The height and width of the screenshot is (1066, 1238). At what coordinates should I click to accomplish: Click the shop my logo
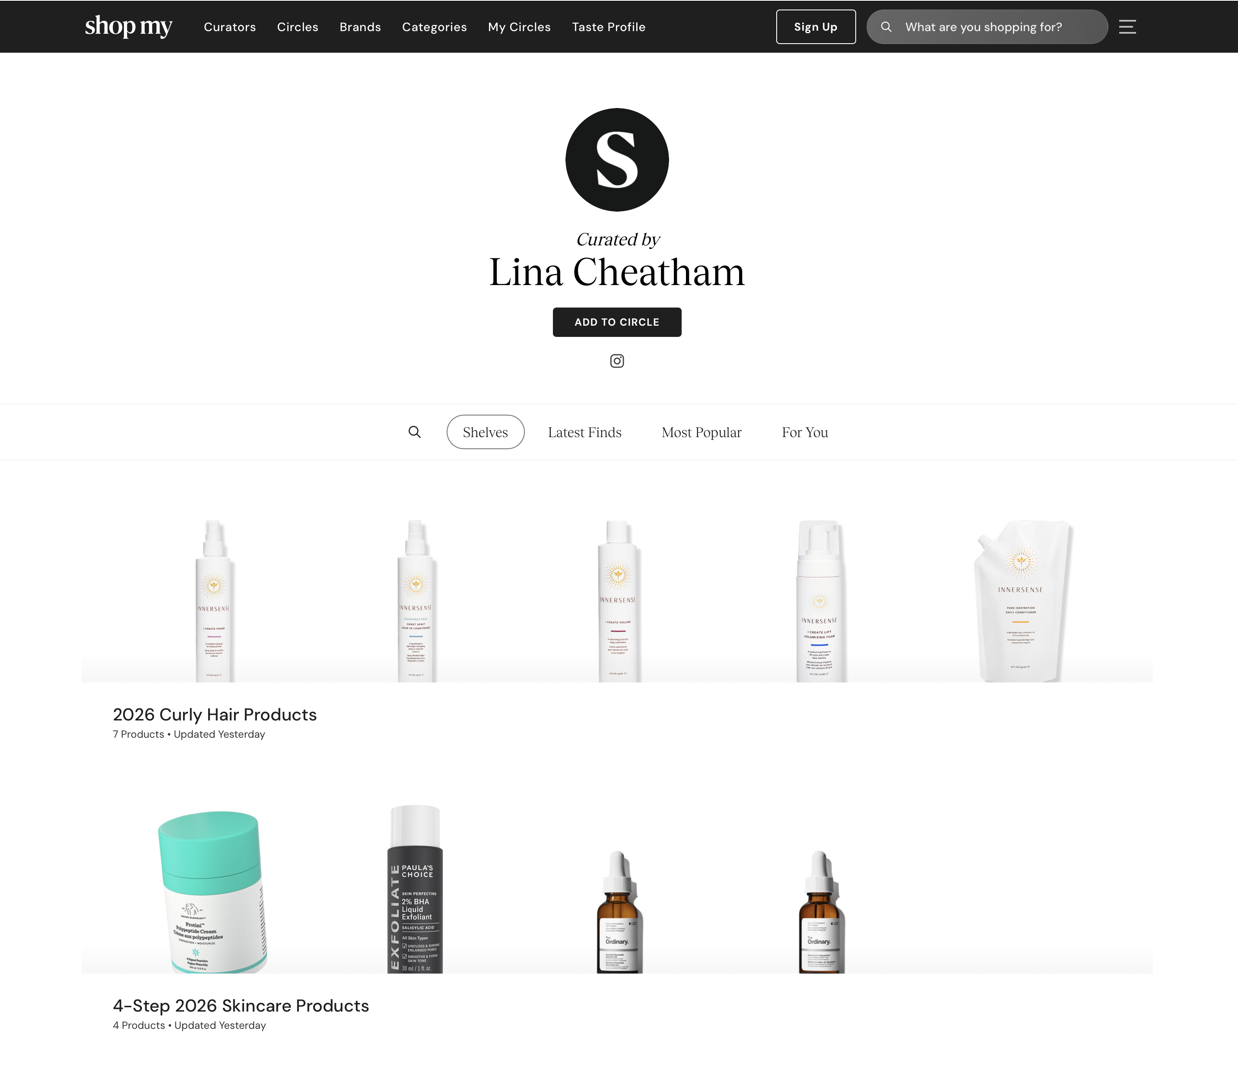128,26
